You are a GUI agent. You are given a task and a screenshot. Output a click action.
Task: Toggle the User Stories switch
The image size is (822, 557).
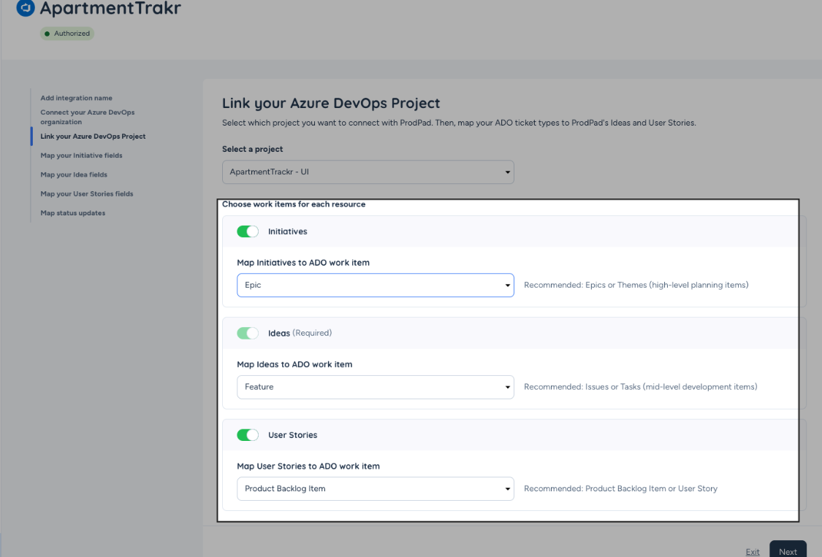click(248, 435)
